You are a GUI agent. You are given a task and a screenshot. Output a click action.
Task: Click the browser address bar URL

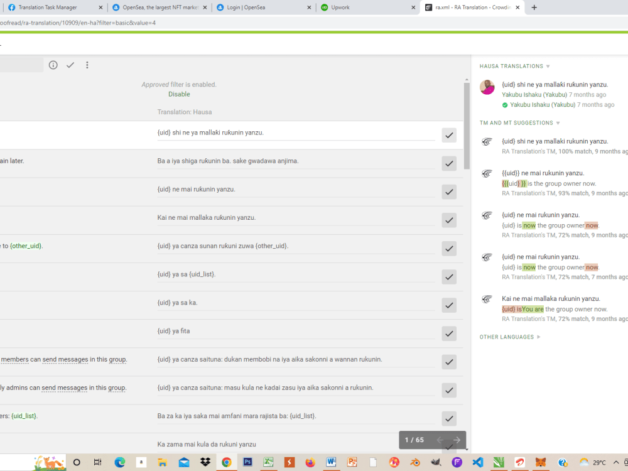(x=78, y=23)
